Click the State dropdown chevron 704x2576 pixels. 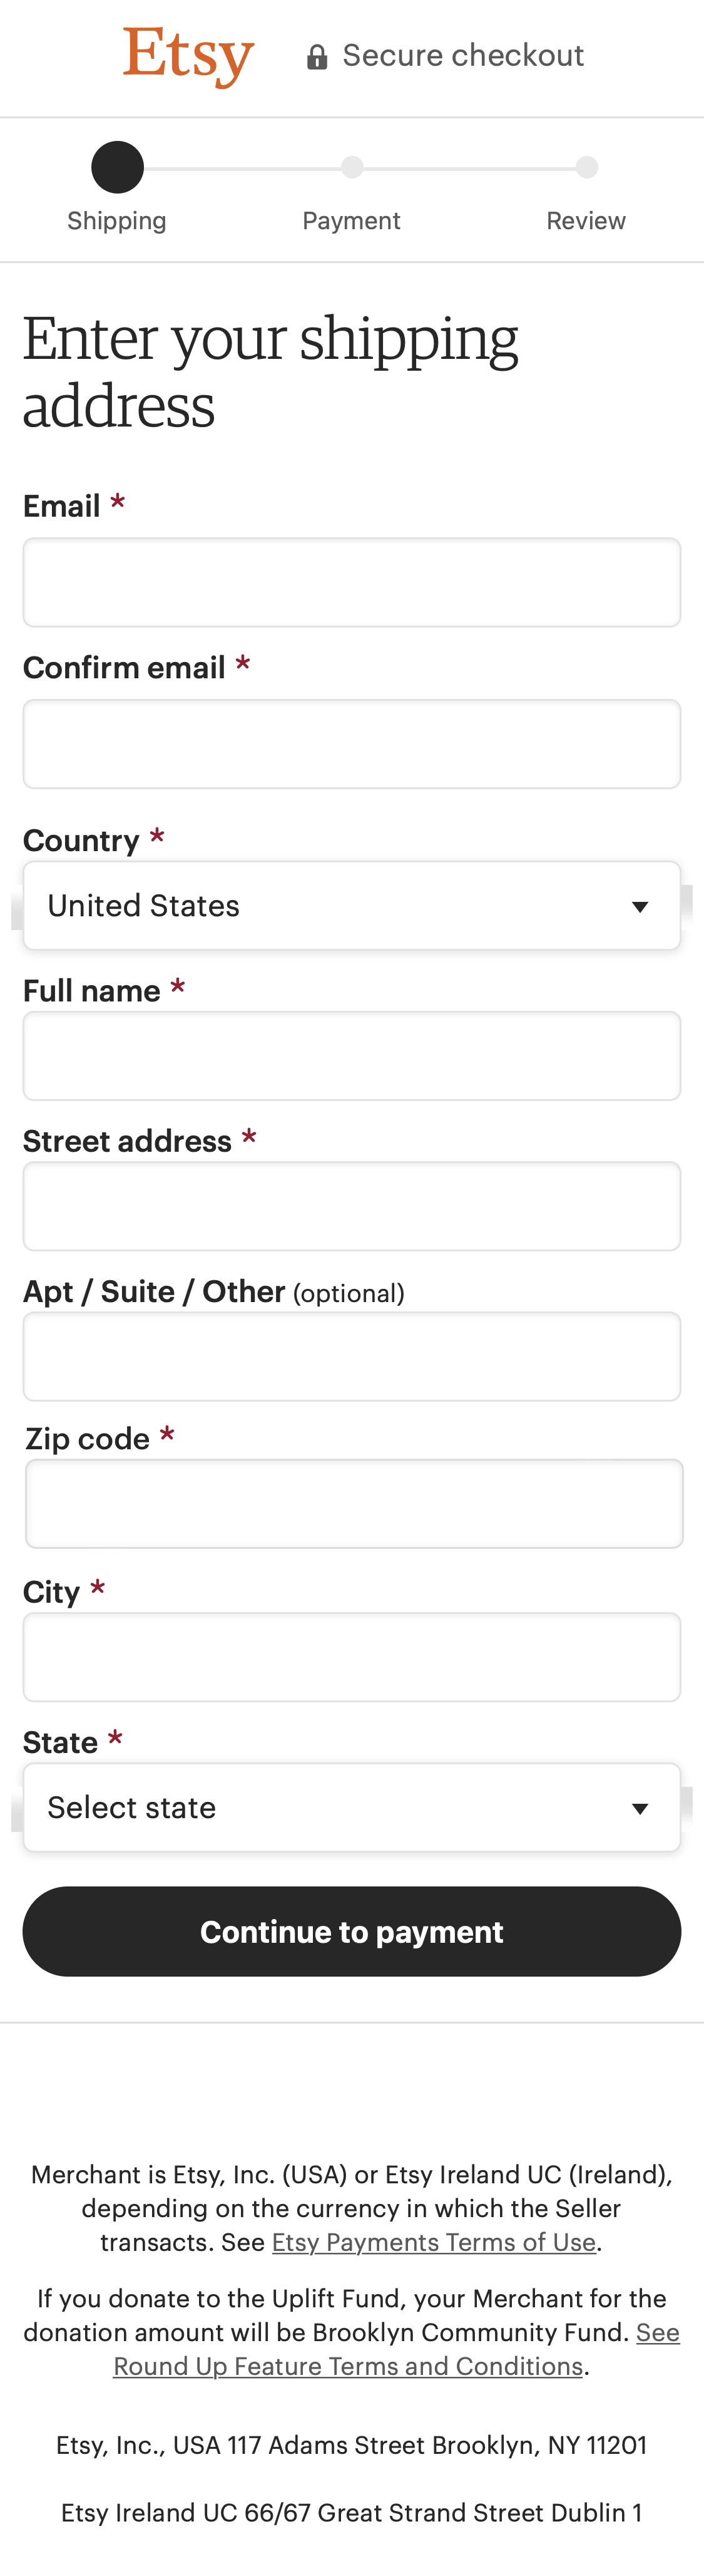click(639, 1807)
